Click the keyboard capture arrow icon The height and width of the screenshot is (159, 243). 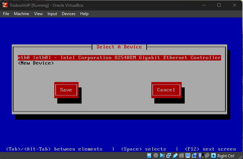click(213, 155)
